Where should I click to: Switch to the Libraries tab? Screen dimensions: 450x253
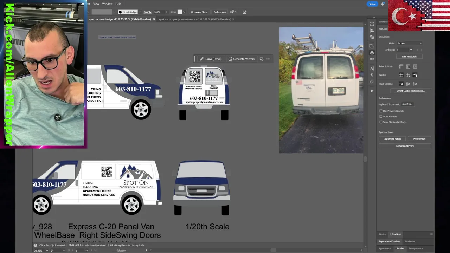coord(400,248)
